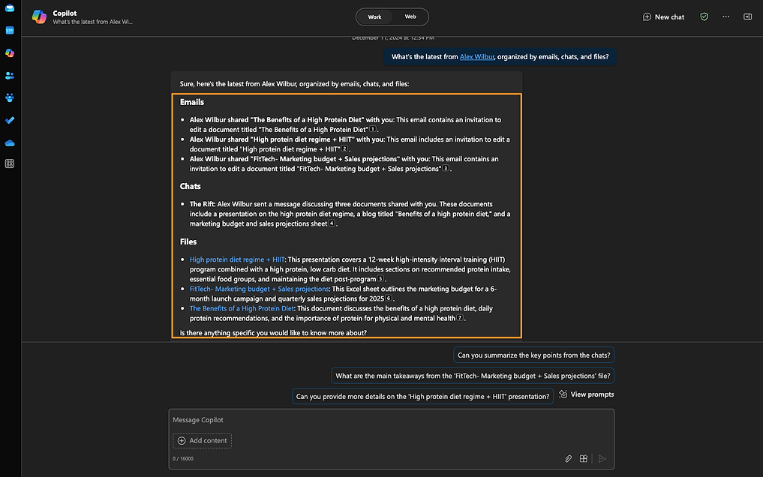The width and height of the screenshot is (763, 477).
Task: Switch to the Web tab
Action: (410, 17)
